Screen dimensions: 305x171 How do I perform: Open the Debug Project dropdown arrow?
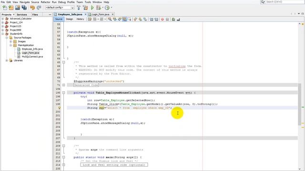pyautogui.click(x=103, y=8)
